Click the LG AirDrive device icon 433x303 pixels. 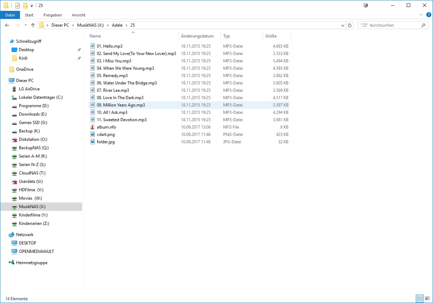click(14, 89)
